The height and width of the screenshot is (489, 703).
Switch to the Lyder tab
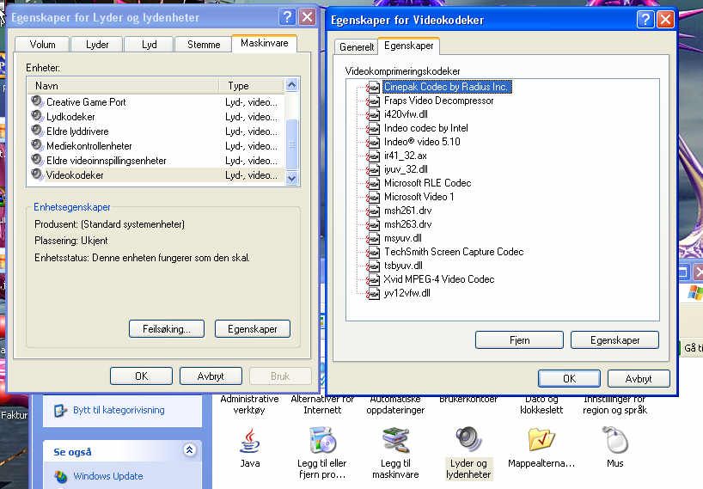coord(97,45)
